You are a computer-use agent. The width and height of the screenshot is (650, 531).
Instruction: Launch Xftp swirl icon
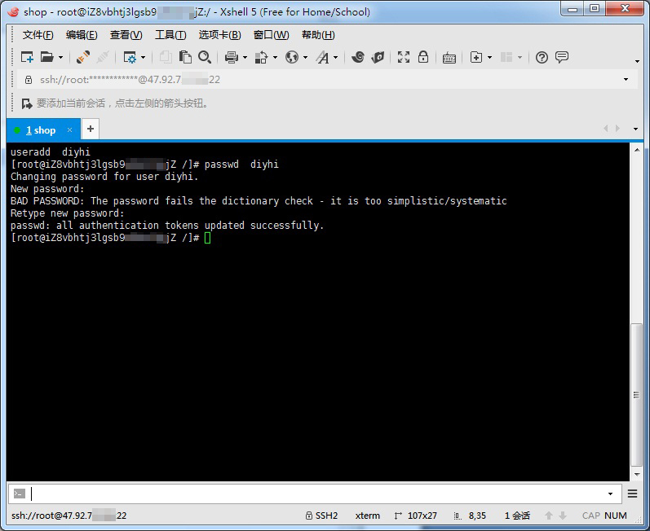(x=358, y=57)
